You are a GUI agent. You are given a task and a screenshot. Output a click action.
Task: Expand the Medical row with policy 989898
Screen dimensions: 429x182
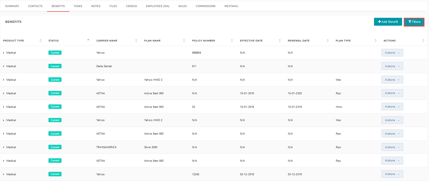[x=4, y=53]
